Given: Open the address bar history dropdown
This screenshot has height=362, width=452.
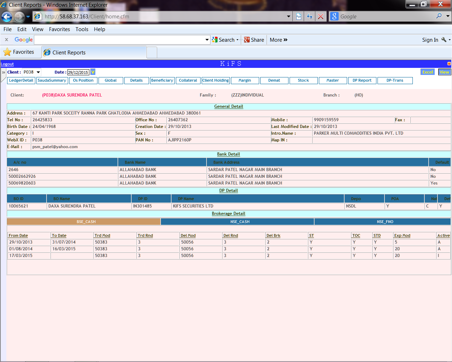Looking at the screenshot, I should click(x=289, y=17).
